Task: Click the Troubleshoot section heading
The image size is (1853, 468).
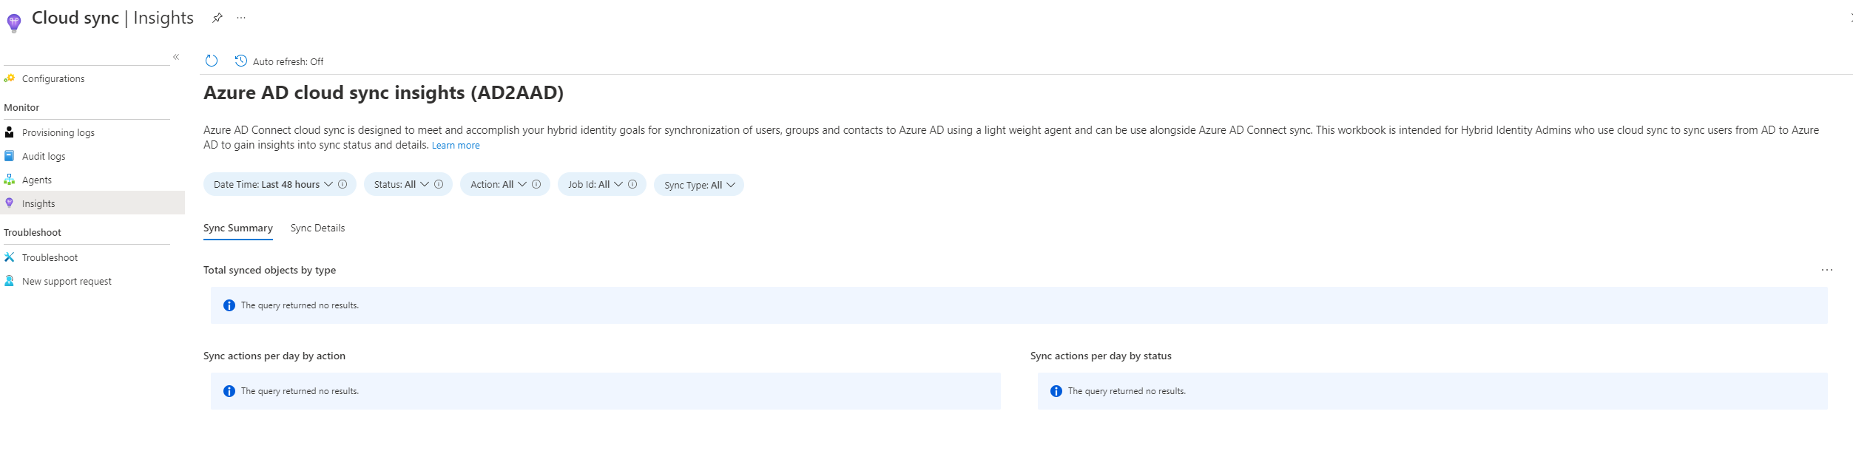Action: (33, 232)
